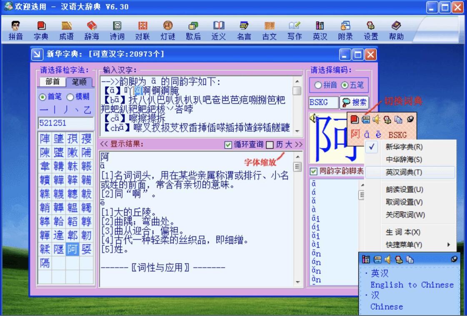Select 中华辞海 in the popup menu

403,159
